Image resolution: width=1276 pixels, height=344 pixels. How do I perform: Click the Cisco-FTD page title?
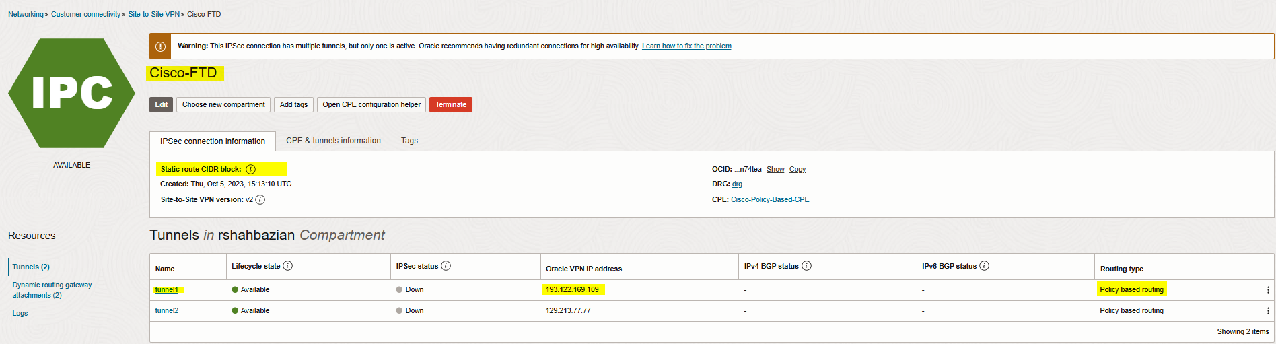click(183, 73)
